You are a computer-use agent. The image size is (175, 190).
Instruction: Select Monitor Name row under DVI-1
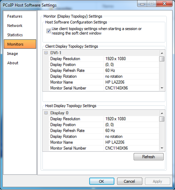pyautogui.click(x=104, y=82)
